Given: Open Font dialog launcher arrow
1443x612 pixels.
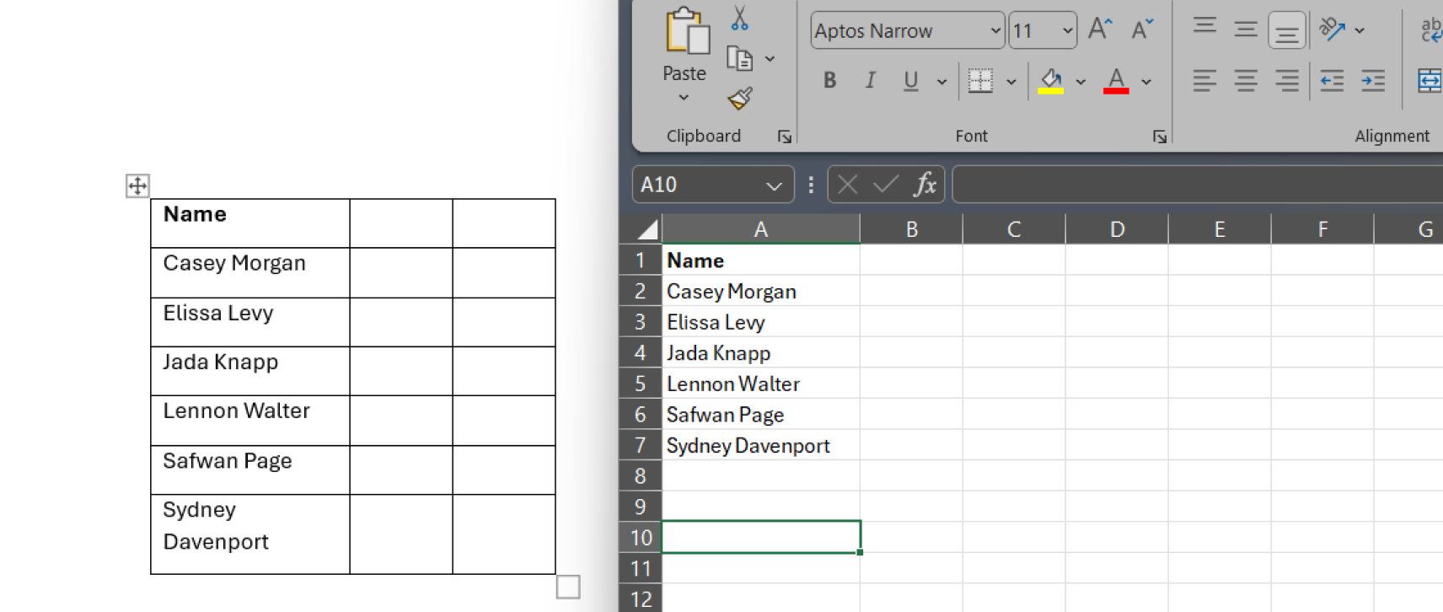Looking at the screenshot, I should coord(1160,137).
